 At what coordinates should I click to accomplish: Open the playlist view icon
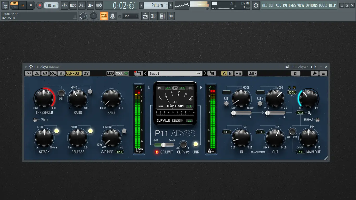pos(145,16)
